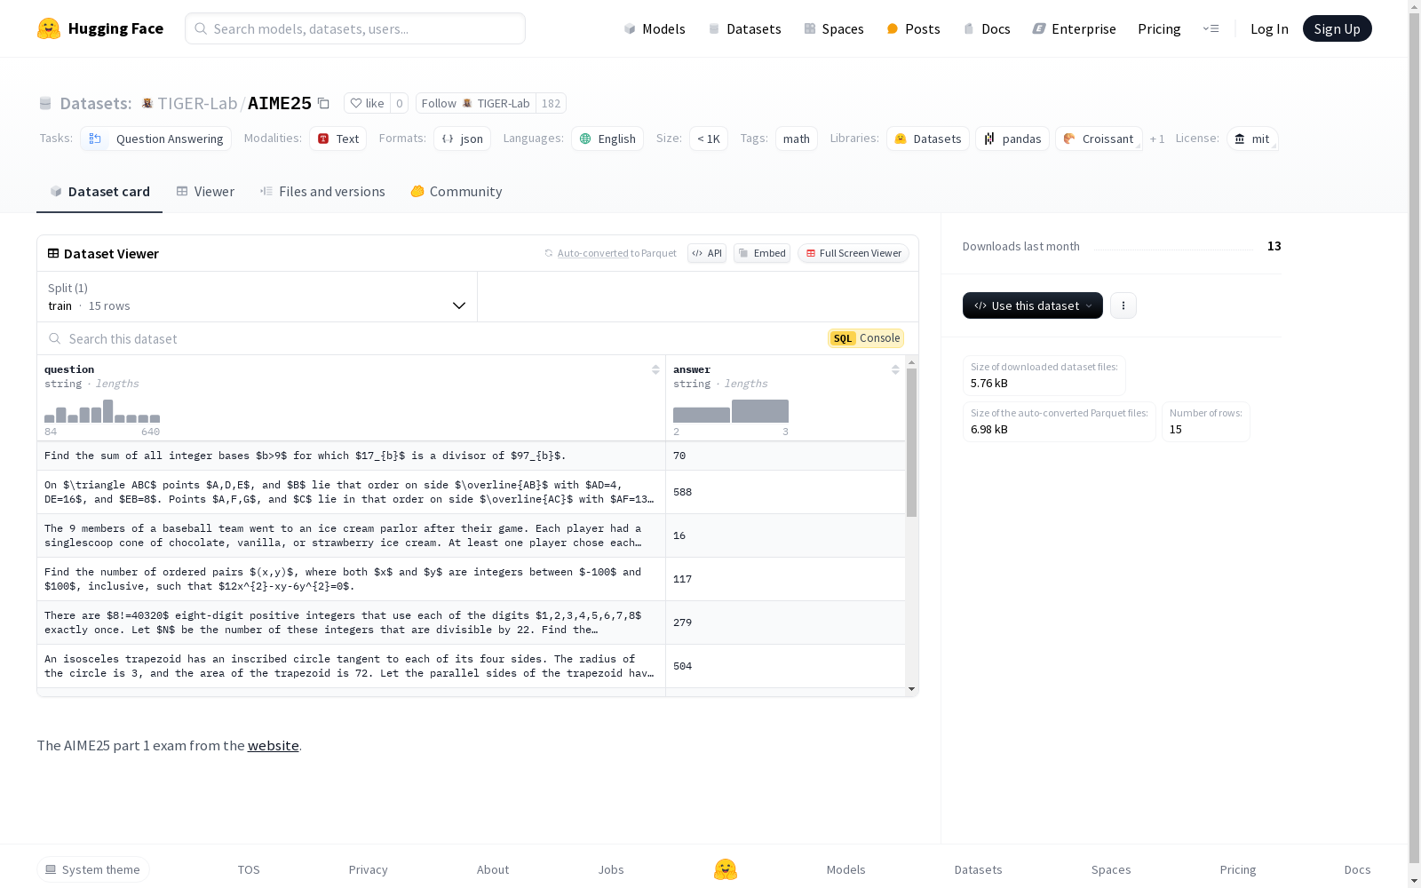The image size is (1421, 888).
Task: Go to Pricing in top navigation
Action: coord(1159,28)
